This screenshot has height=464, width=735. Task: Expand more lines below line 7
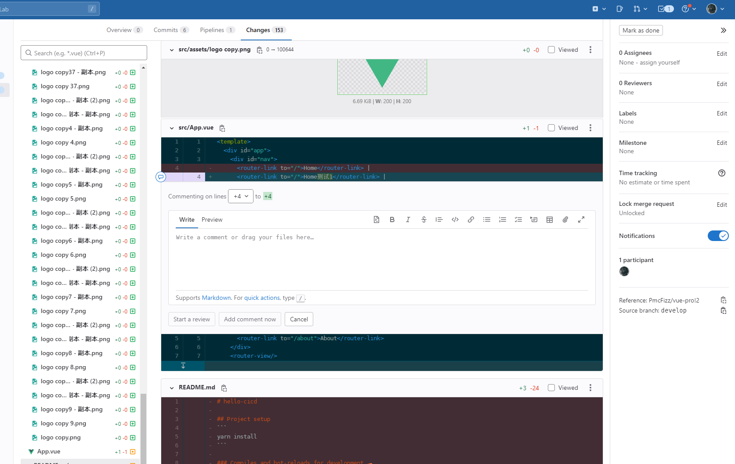pos(183,366)
